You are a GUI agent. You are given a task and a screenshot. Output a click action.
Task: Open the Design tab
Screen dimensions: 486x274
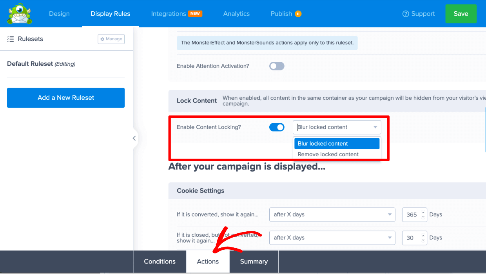[x=59, y=13]
